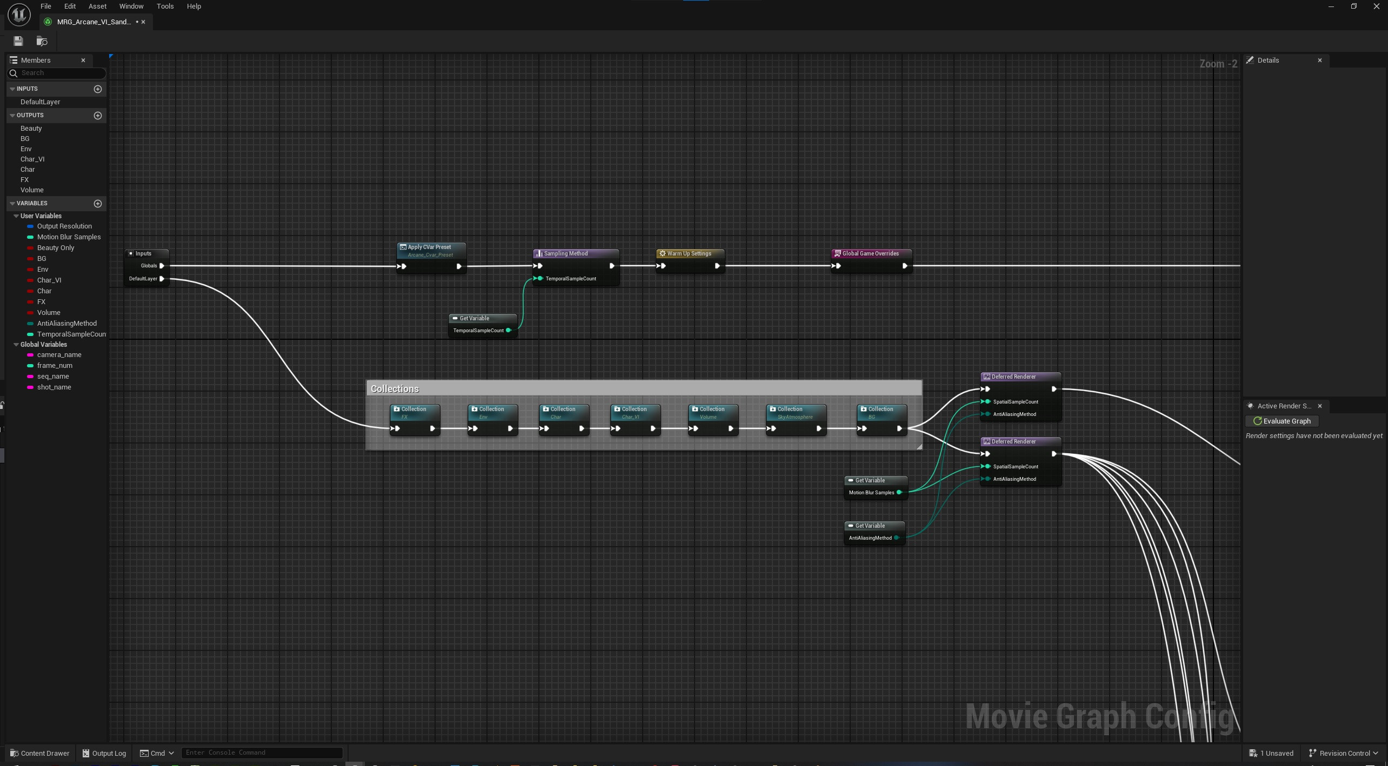Open Revision Control dropdown
This screenshot has height=766, width=1388.
click(x=1343, y=753)
